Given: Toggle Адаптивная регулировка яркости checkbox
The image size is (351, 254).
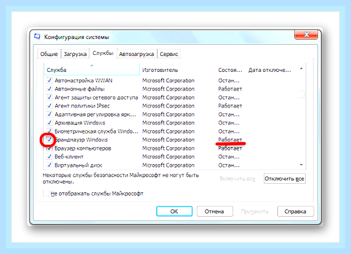Looking at the screenshot, I should [x=49, y=114].
